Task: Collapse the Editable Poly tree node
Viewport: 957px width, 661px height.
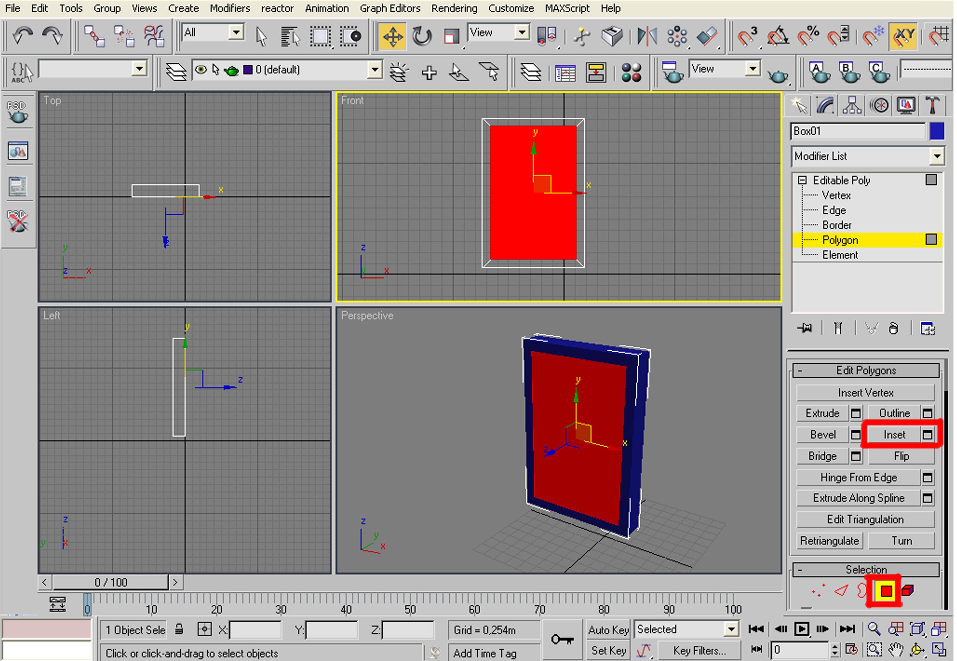Action: point(802,180)
